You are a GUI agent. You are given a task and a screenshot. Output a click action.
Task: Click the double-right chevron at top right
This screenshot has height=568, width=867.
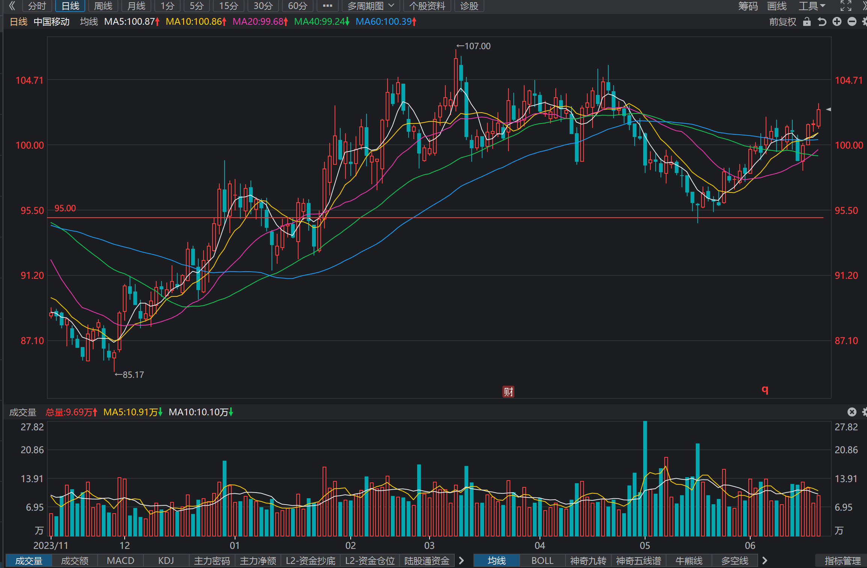coord(864,6)
